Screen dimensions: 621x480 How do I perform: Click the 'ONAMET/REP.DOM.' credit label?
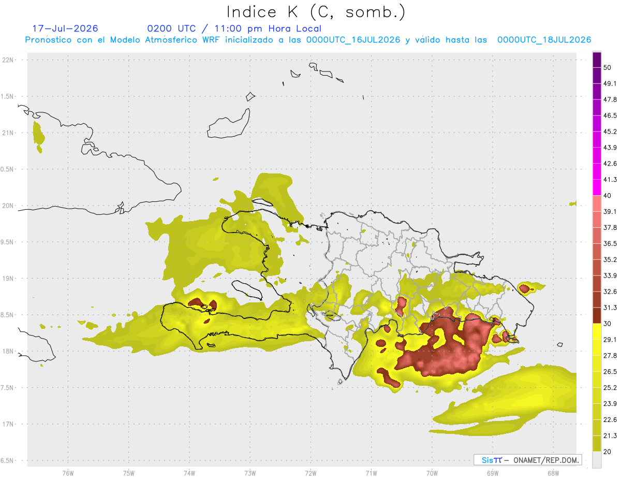click(546, 460)
